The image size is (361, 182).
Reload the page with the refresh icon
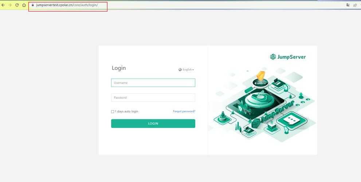[17, 5]
